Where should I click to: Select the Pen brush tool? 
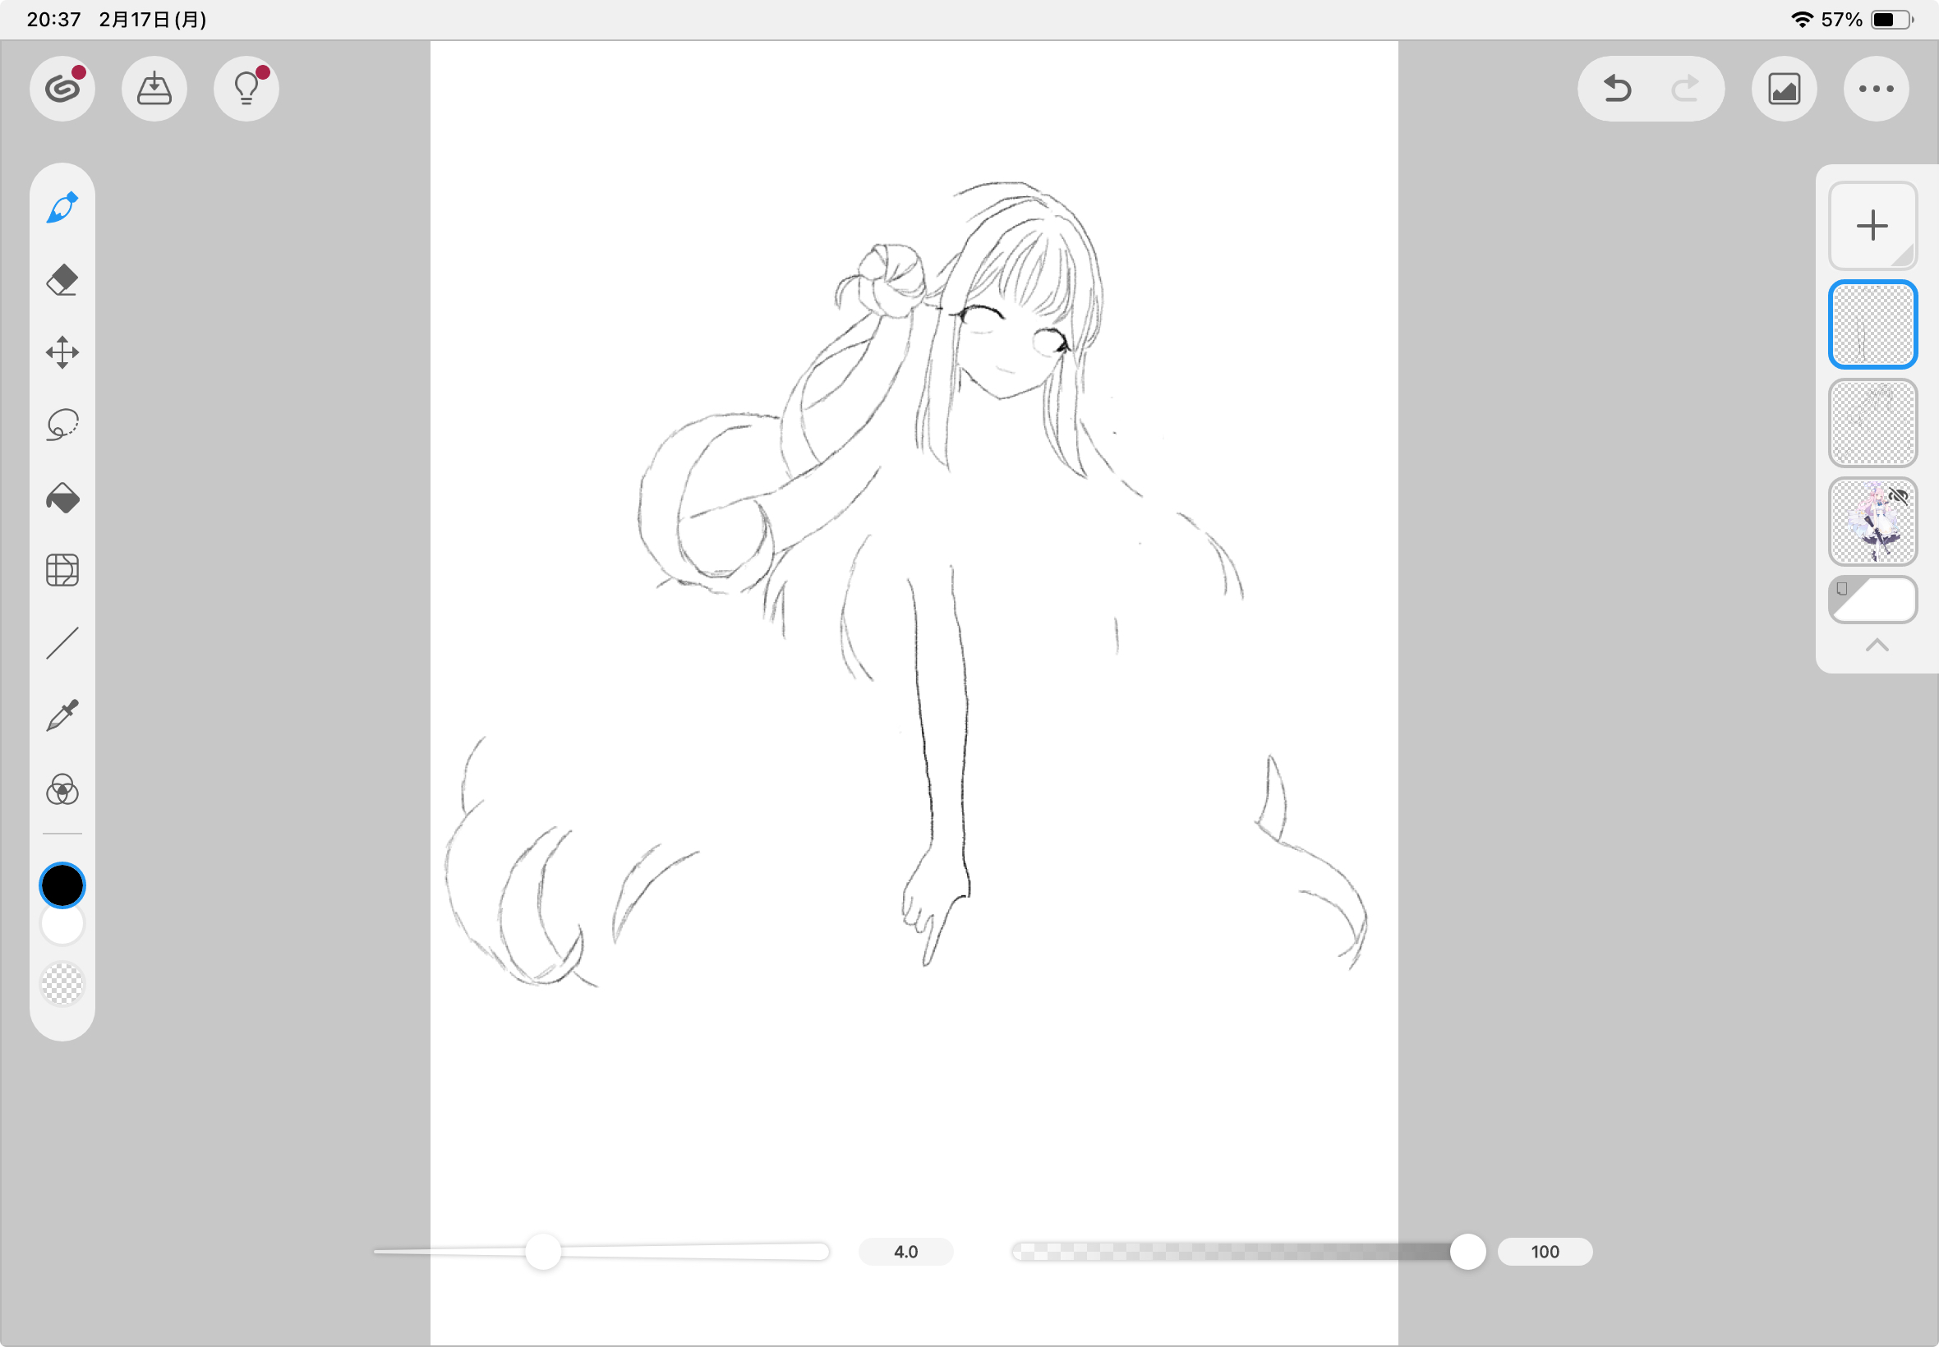pos(62,208)
